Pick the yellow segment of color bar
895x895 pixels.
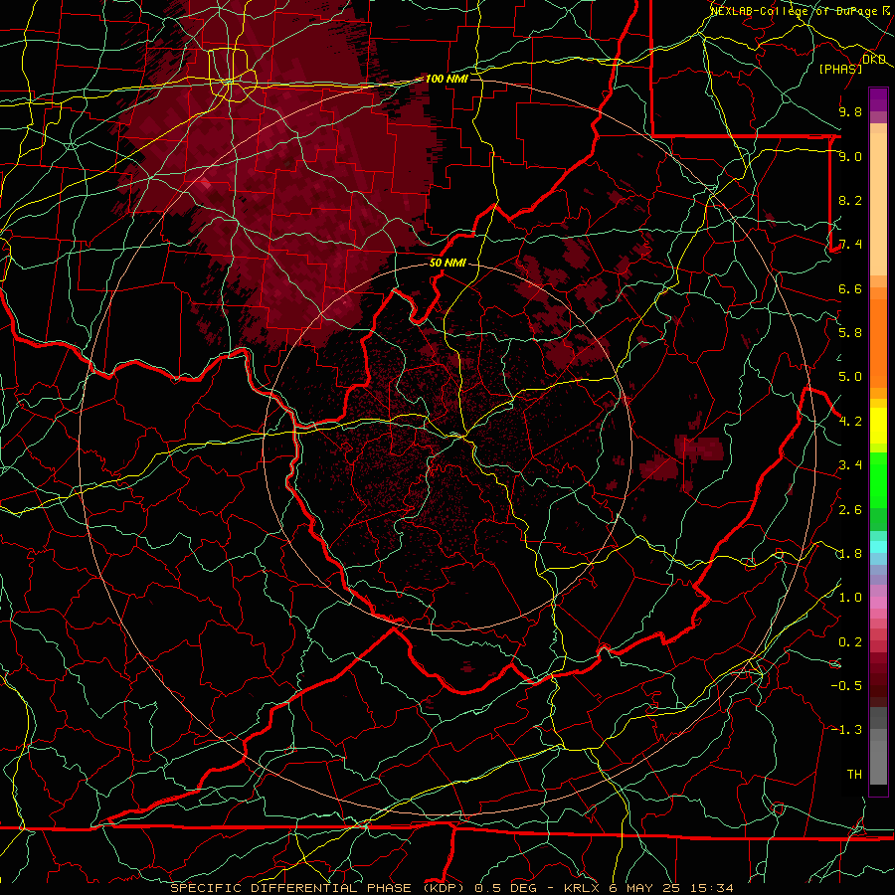(878, 426)
